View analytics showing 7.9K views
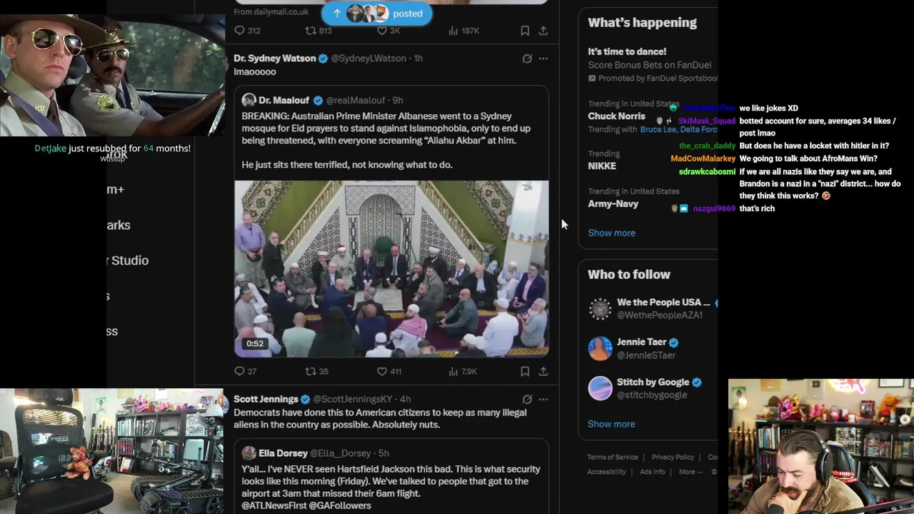Viewport: 914px width, 514px height. click(453, 371)
